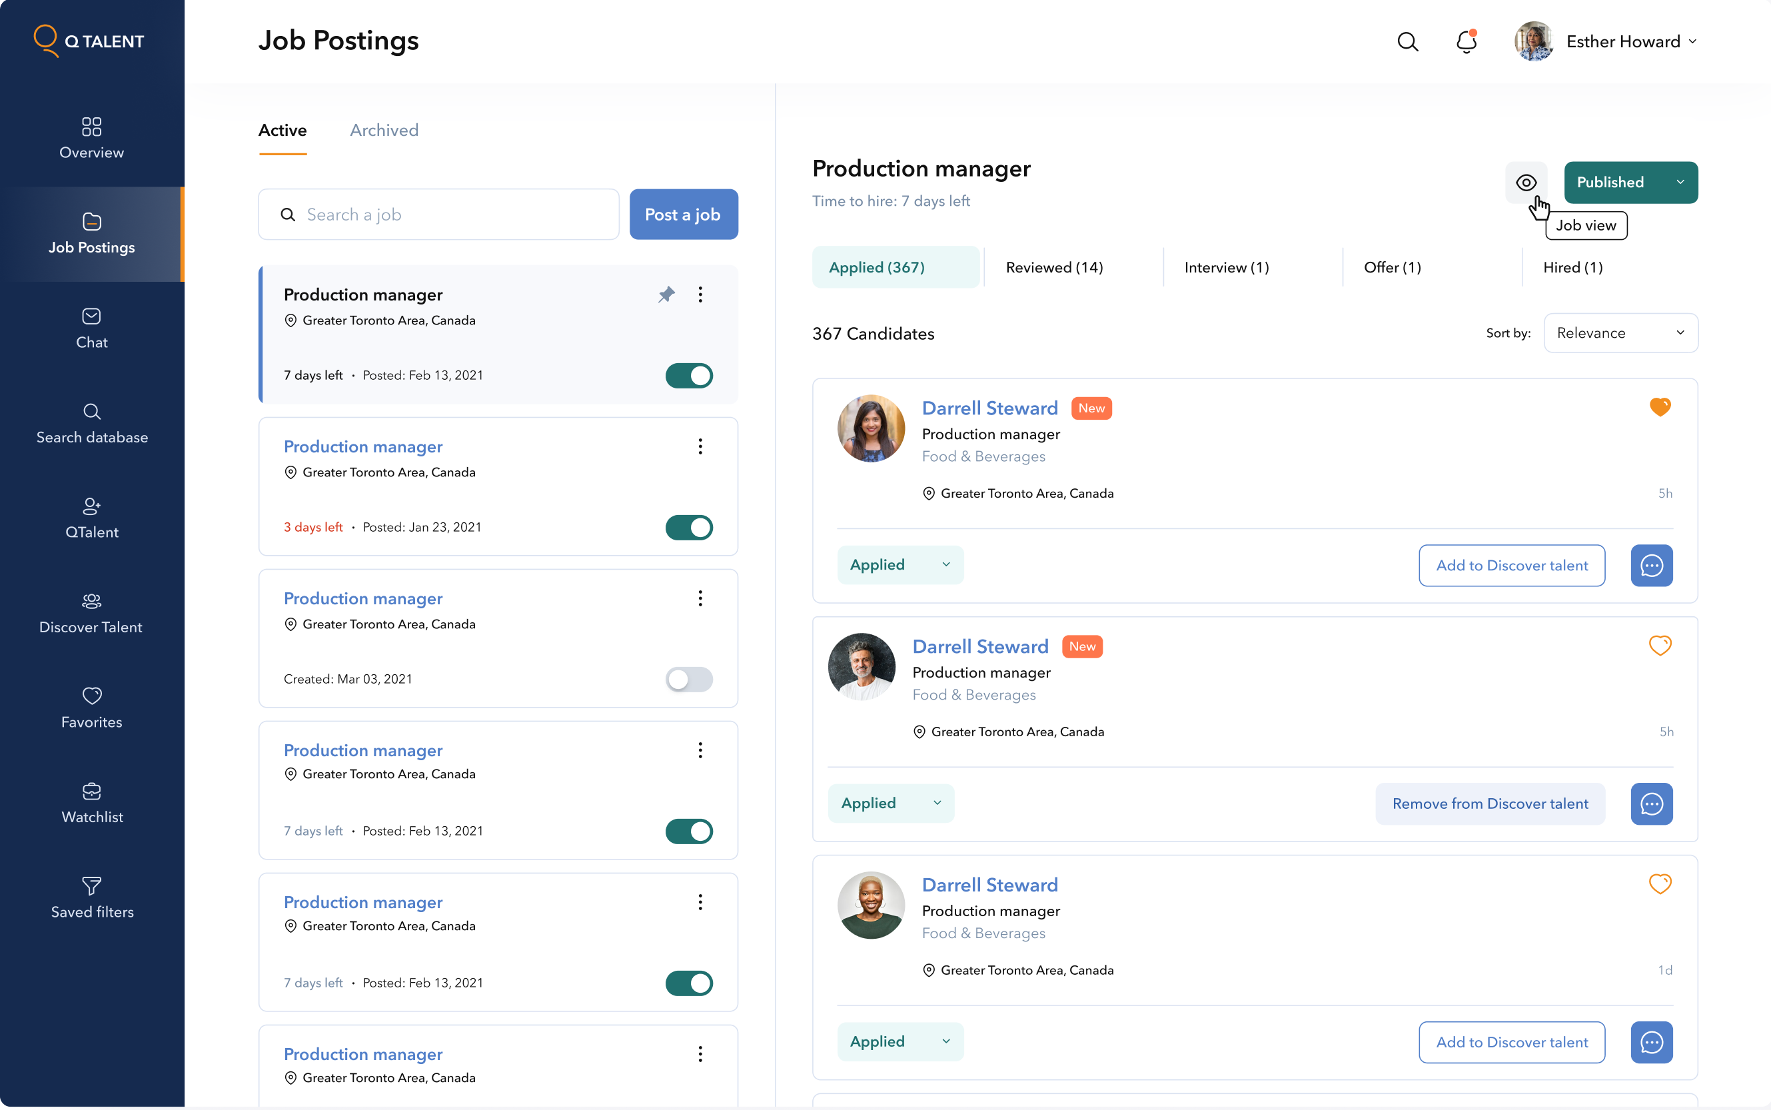Enable the job created Mar 03, 2021
1771x1110 pixels.
688,679
